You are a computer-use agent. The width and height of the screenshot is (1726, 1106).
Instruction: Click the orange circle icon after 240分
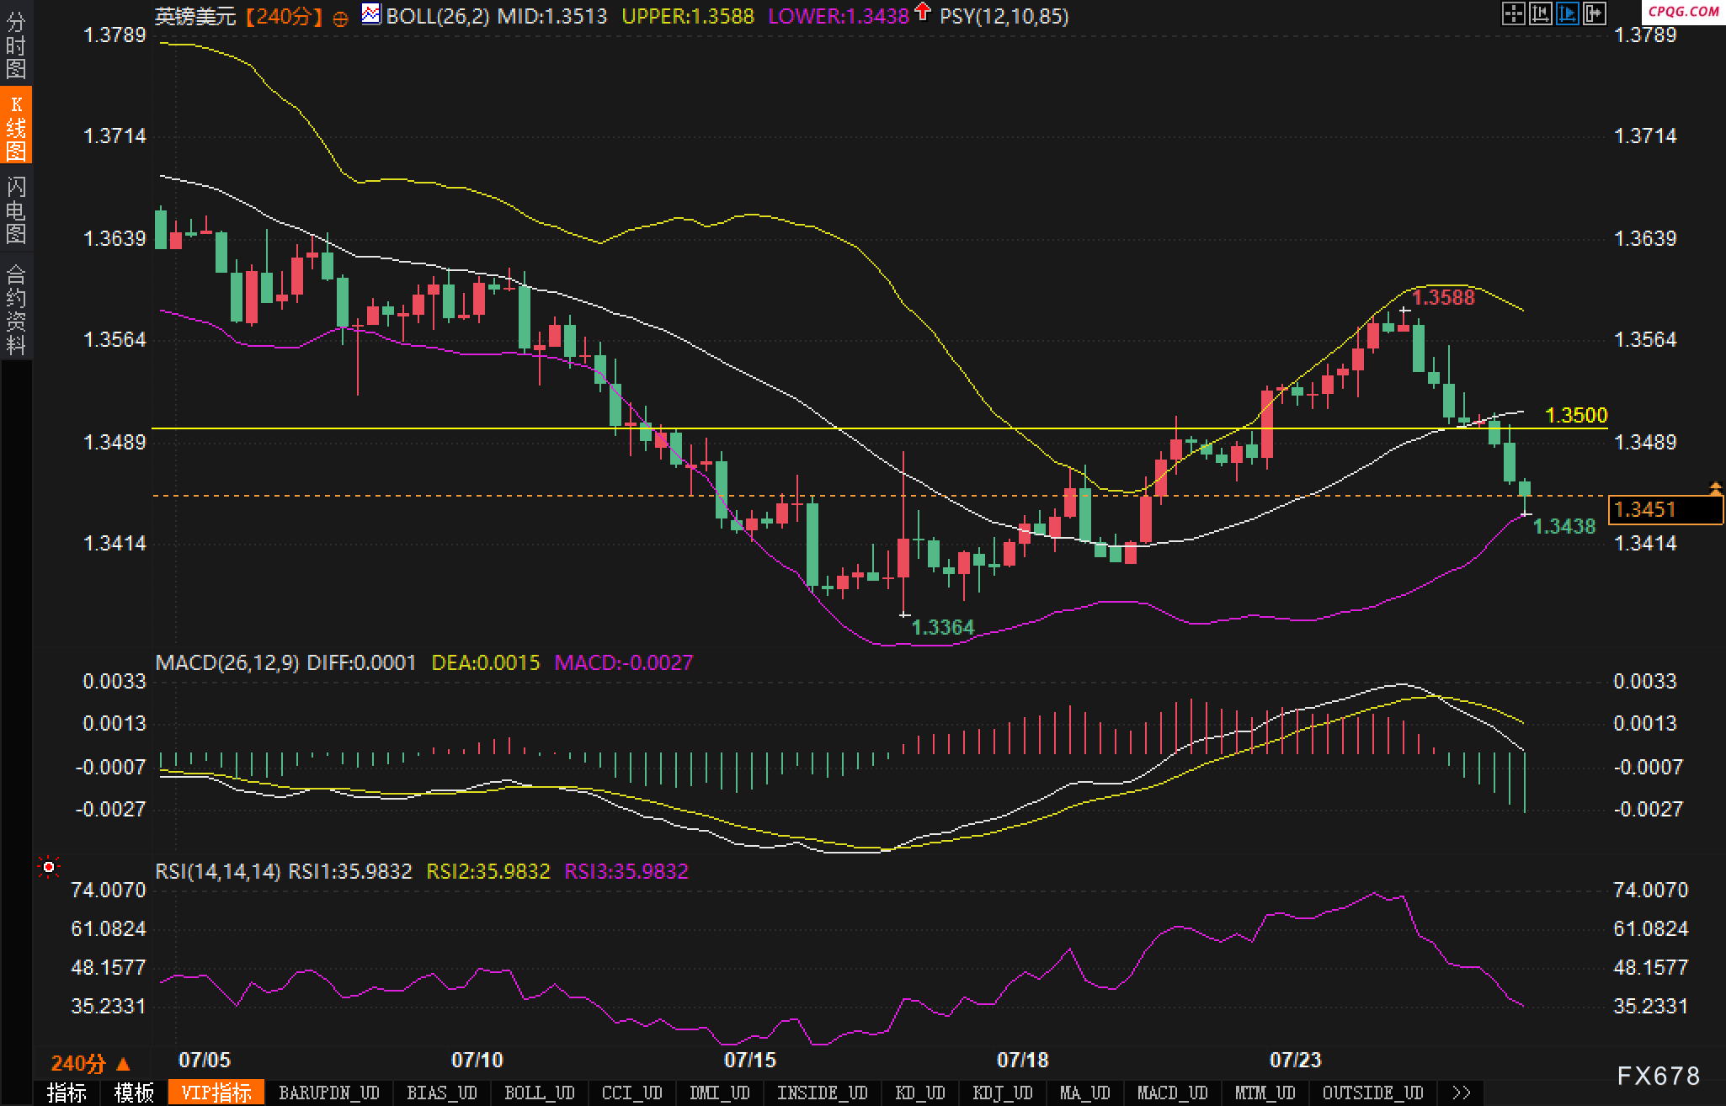(340, 19)
